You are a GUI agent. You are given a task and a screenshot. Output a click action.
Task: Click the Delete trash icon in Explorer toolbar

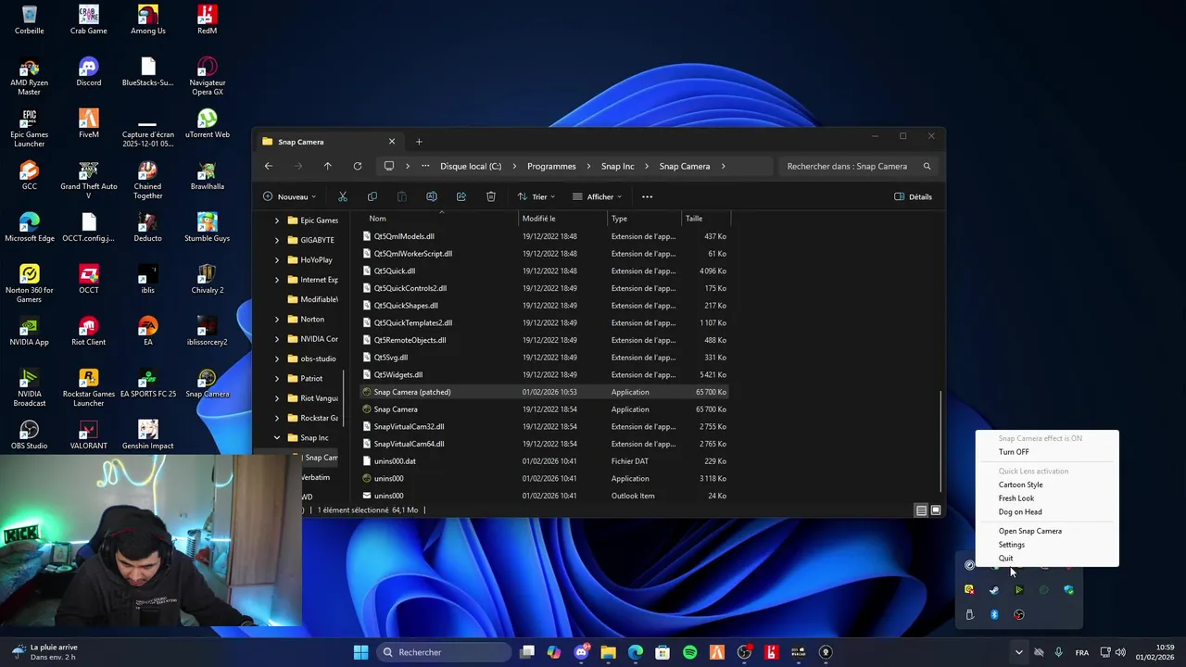click(x=491, y=196)
